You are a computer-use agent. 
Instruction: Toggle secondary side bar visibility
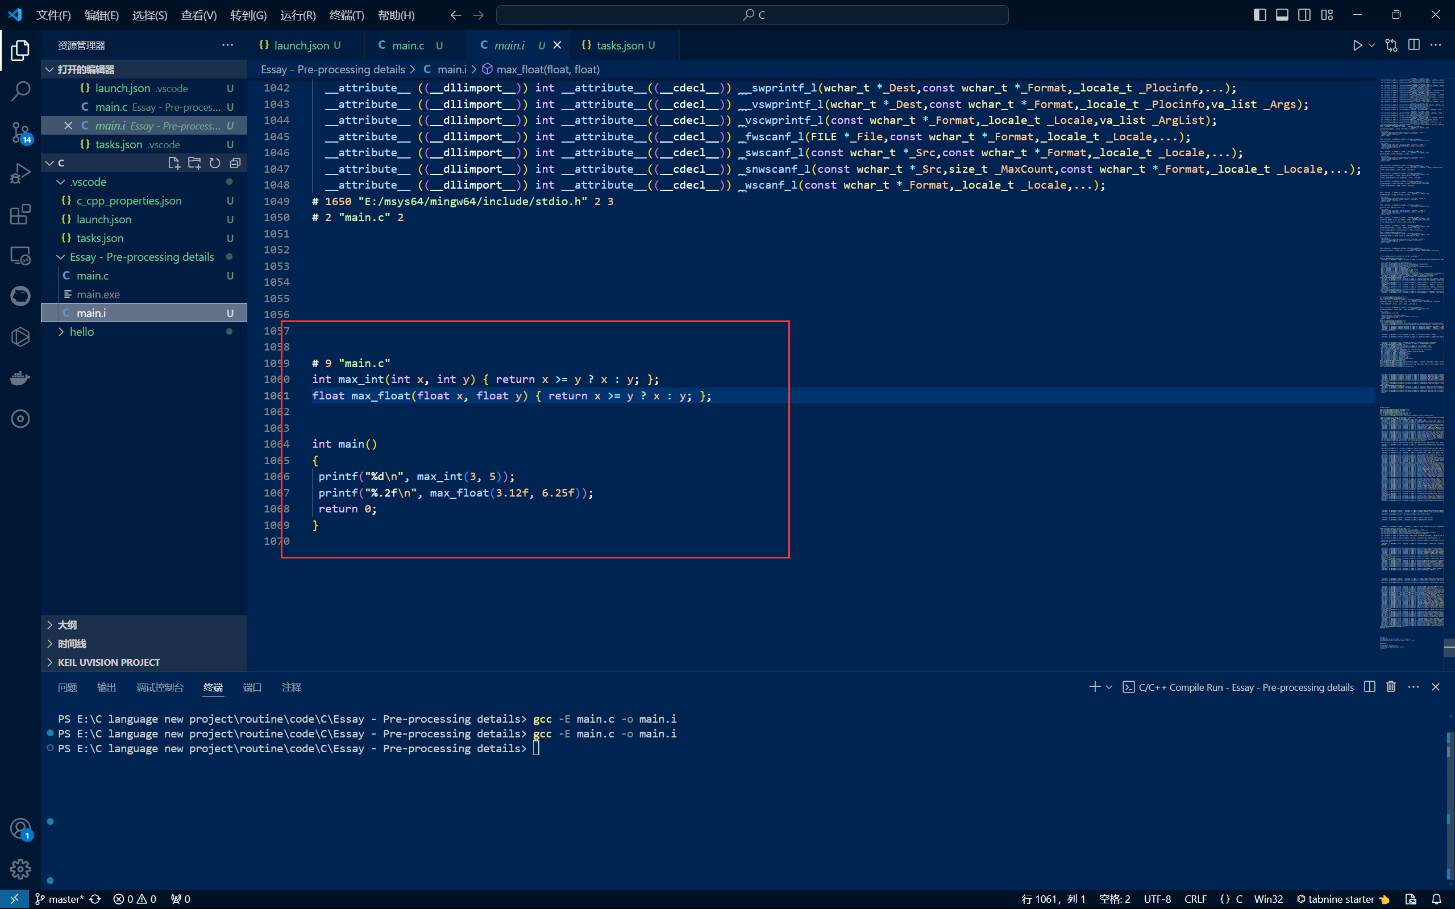point(1304,15)
